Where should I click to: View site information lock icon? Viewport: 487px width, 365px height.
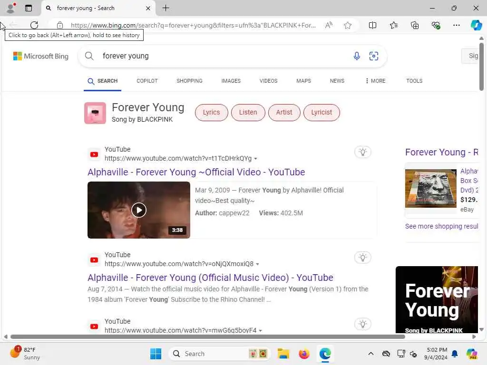point(60,25)
